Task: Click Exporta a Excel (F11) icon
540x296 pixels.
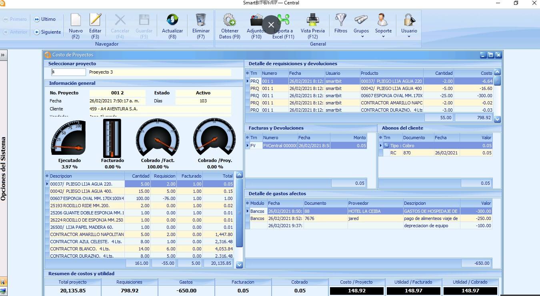Action: (x=283, y=20)
